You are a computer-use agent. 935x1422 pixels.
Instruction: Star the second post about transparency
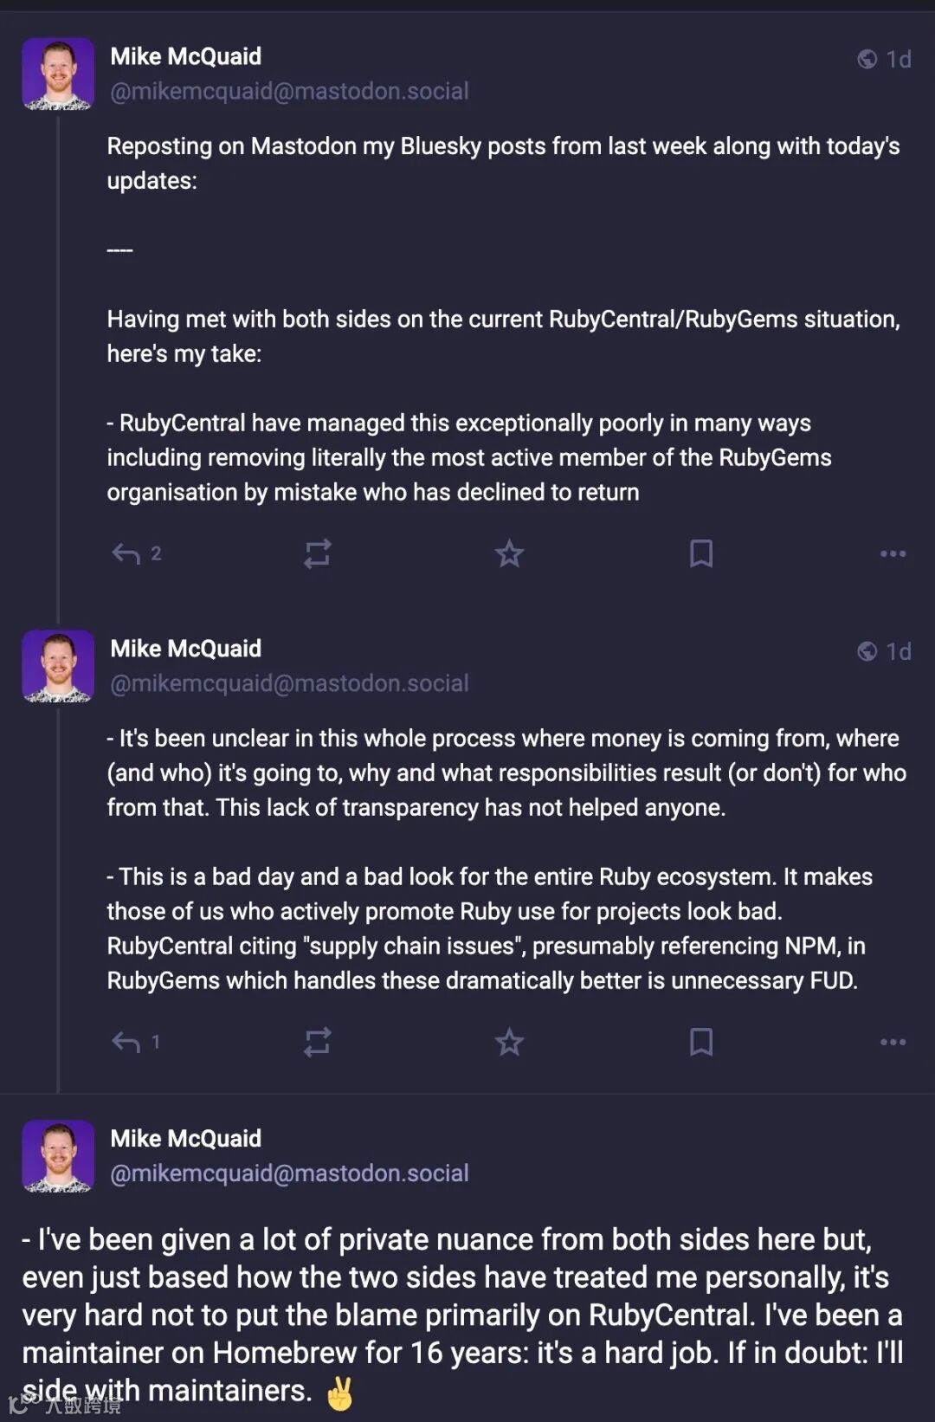509,1042
